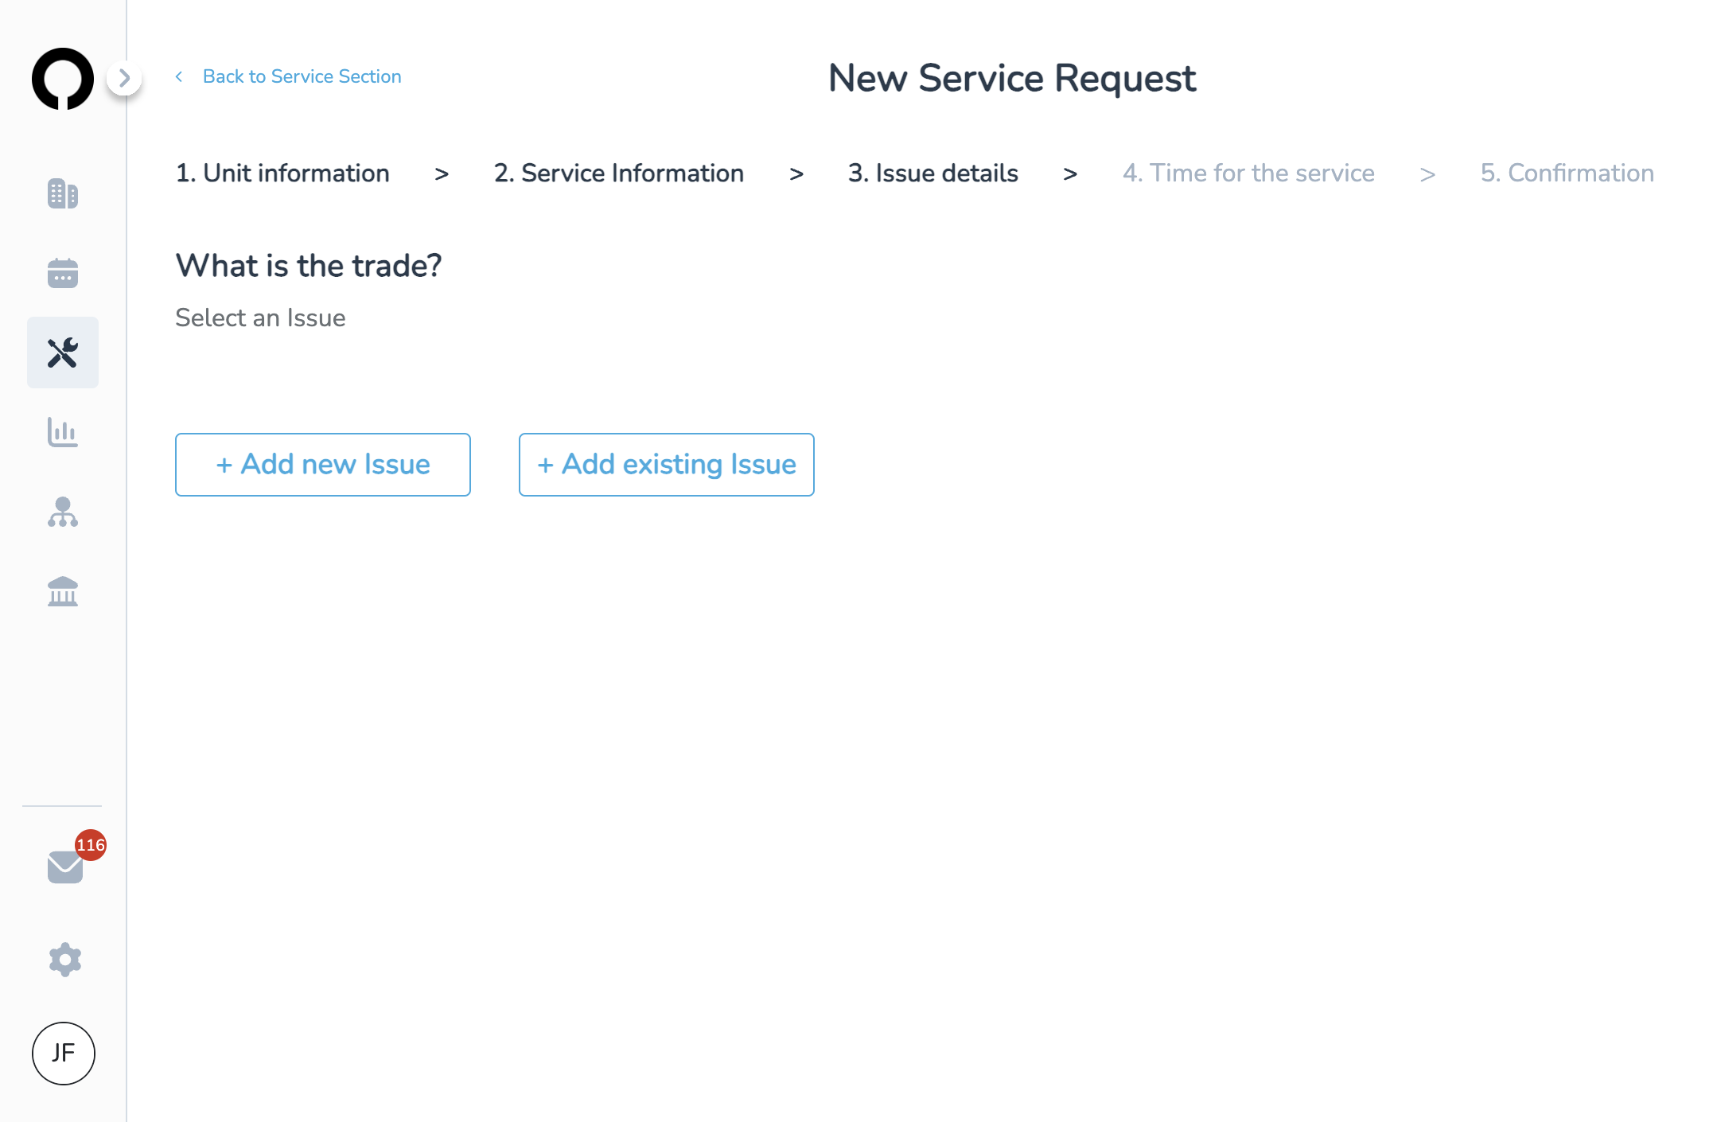Open the buildings icon in sidebar

point(63,194)
